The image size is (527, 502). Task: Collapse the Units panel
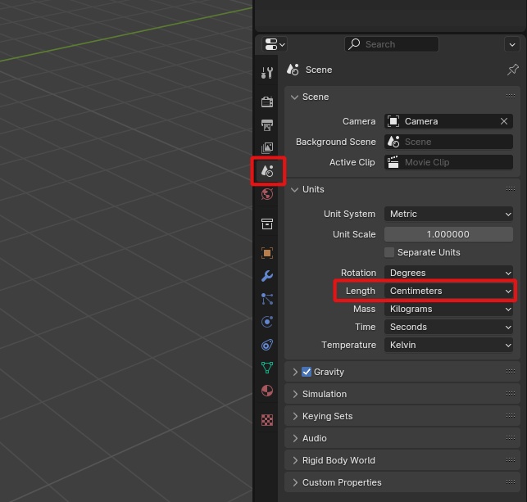pyautogui.click(x=313, y=189)
